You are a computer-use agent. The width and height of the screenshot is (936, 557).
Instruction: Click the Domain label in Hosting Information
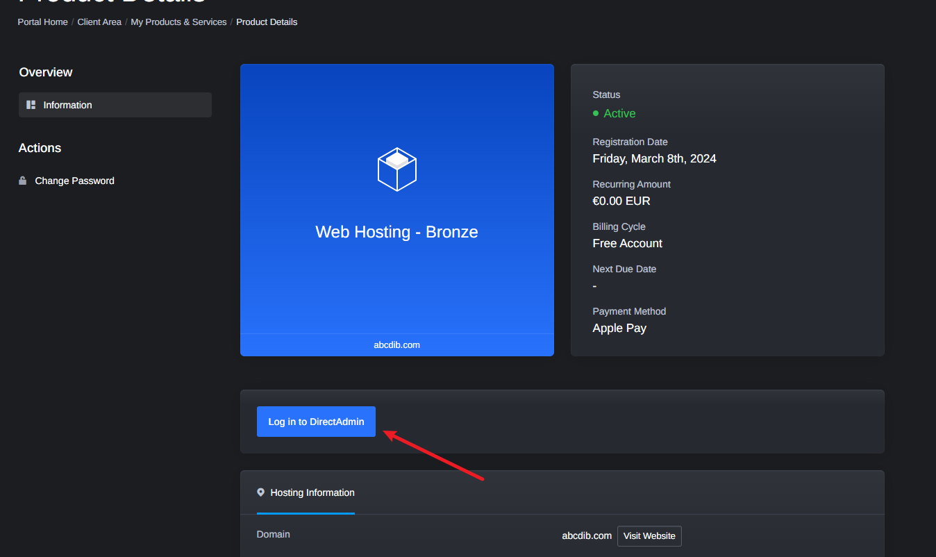pos(274,534)
